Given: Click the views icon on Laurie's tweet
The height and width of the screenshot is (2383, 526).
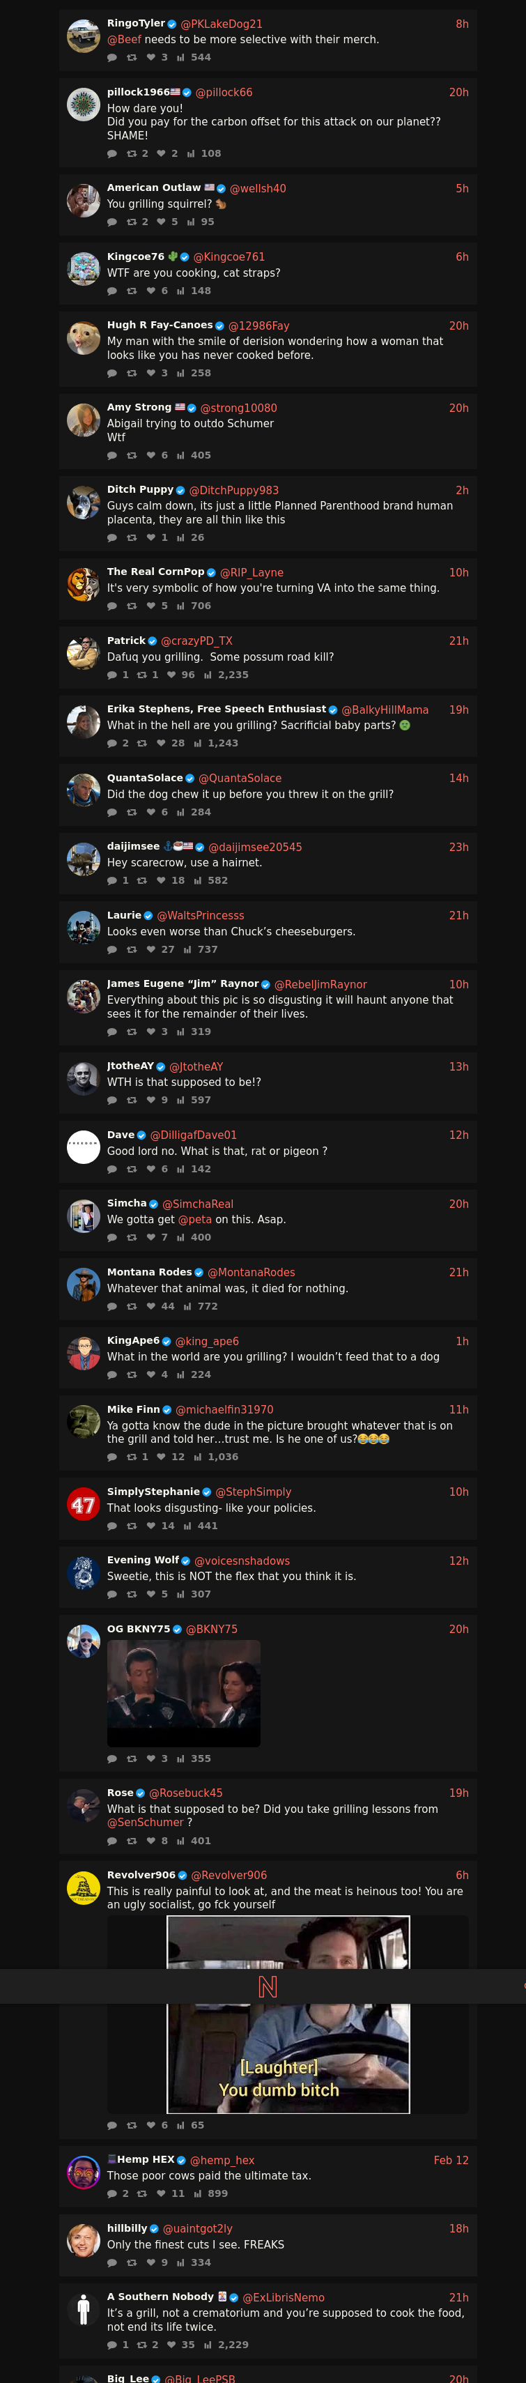Looking at the screenshot, I should (187, 949).
